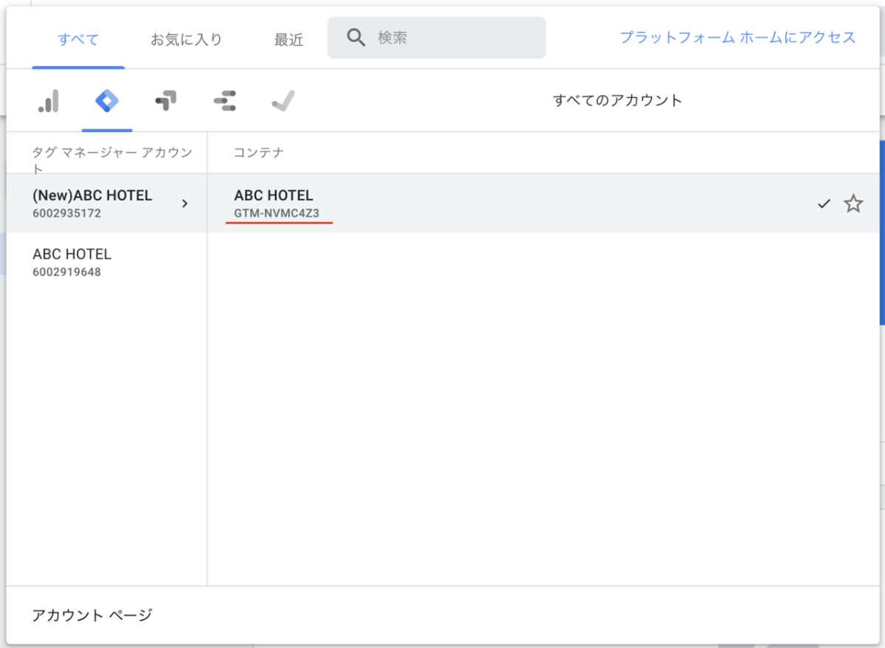Switch to the お気に入り tab
The width and height of the screenshot is (885, 648).
(187, 40)
